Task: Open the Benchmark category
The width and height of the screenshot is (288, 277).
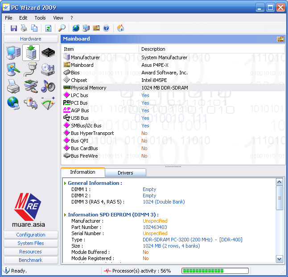Action: [31, 260]
